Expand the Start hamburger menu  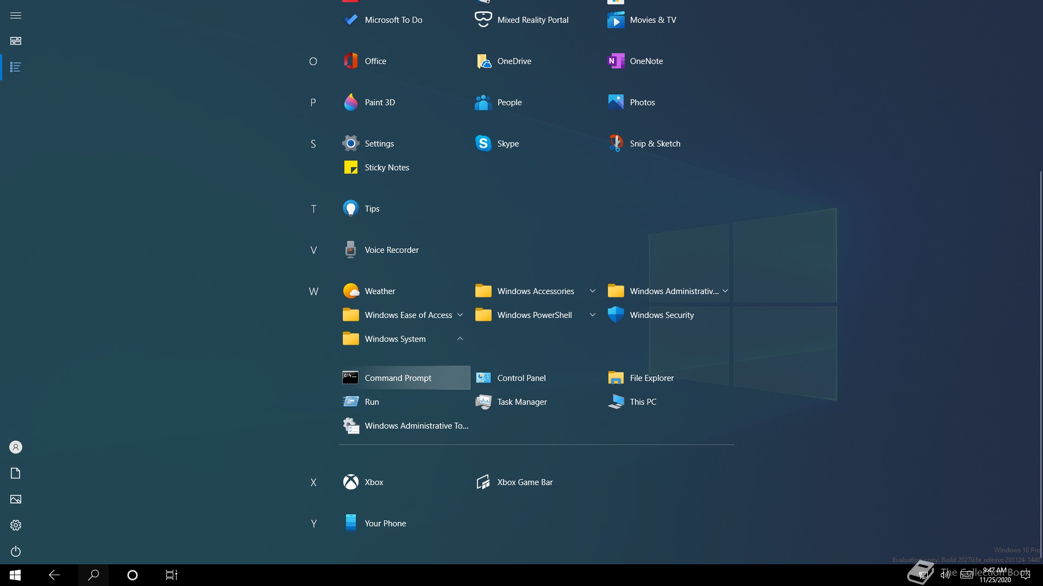16,15
